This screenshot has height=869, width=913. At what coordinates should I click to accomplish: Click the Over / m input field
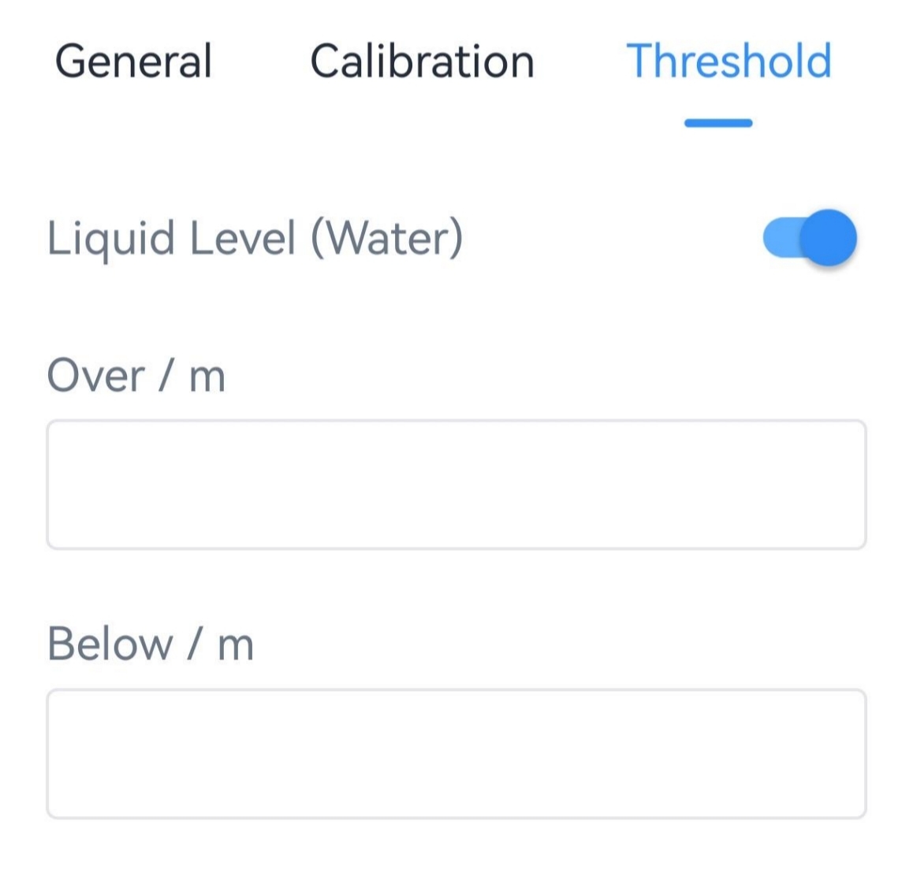coord(456,484)
